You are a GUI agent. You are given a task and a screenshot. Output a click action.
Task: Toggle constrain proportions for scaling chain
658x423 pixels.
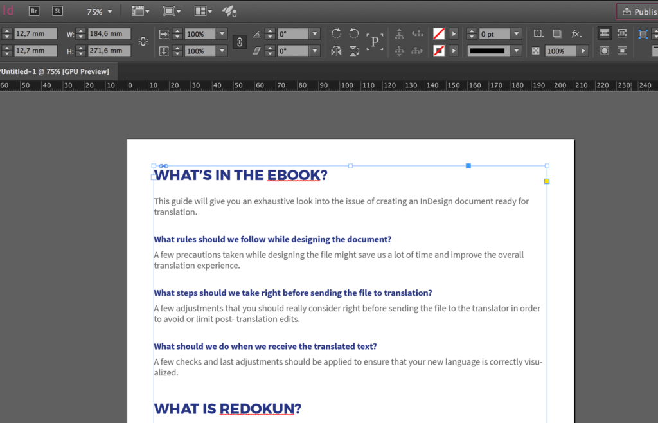240,42
